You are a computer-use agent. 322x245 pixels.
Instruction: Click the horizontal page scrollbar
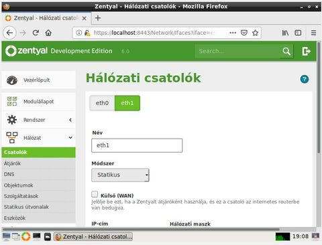141,230
